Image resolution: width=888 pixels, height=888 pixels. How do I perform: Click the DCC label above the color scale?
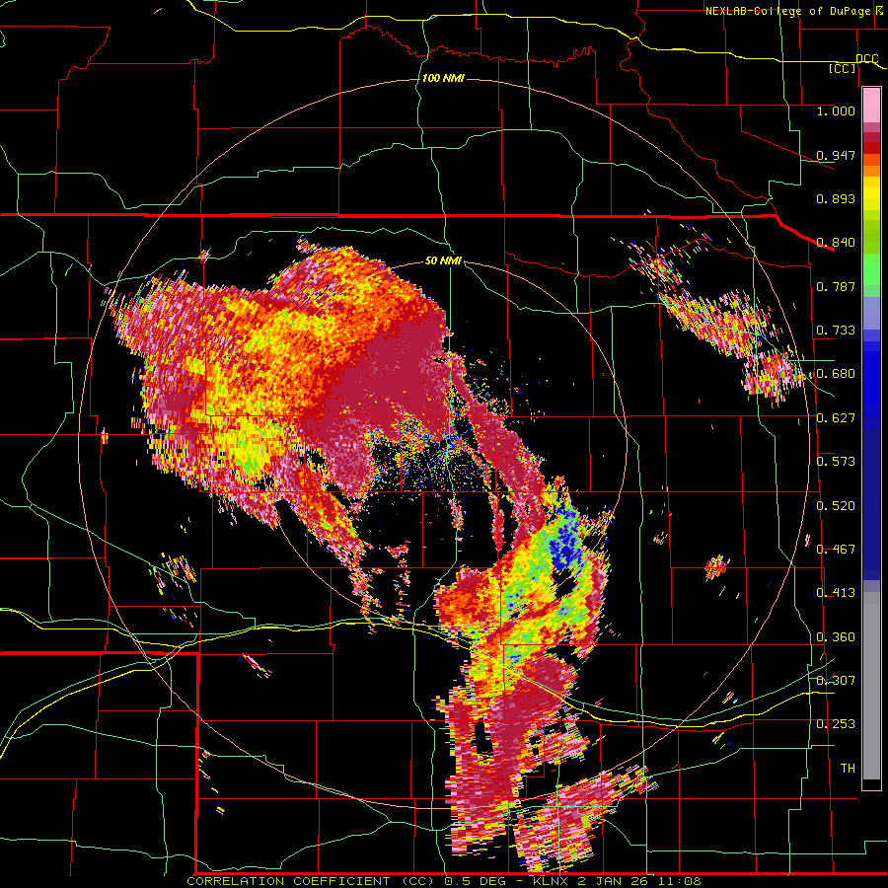click(866, 59)
